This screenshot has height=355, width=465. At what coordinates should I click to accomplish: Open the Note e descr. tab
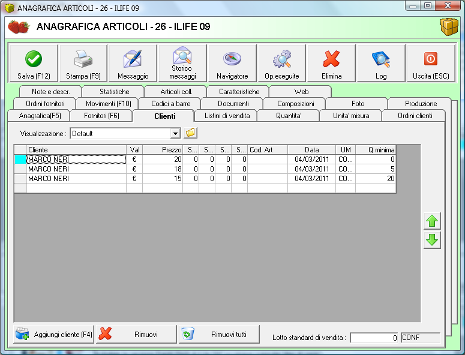[x=51, y=92]
